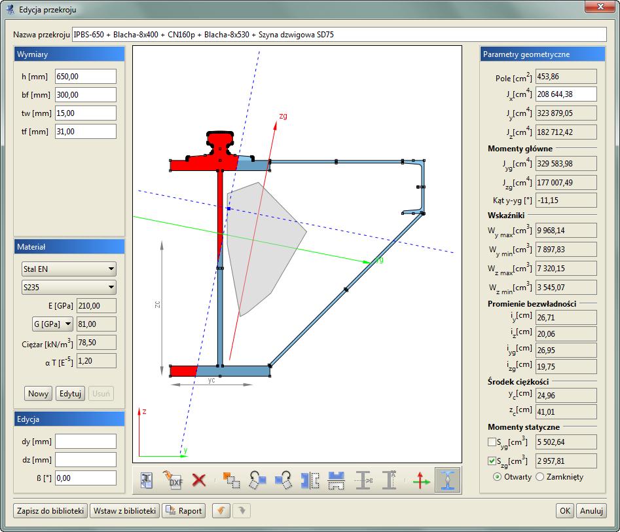This screenshot has height=532, width=620.
Task: Click the Ciężar value 78,50
Action: (96, 343)
